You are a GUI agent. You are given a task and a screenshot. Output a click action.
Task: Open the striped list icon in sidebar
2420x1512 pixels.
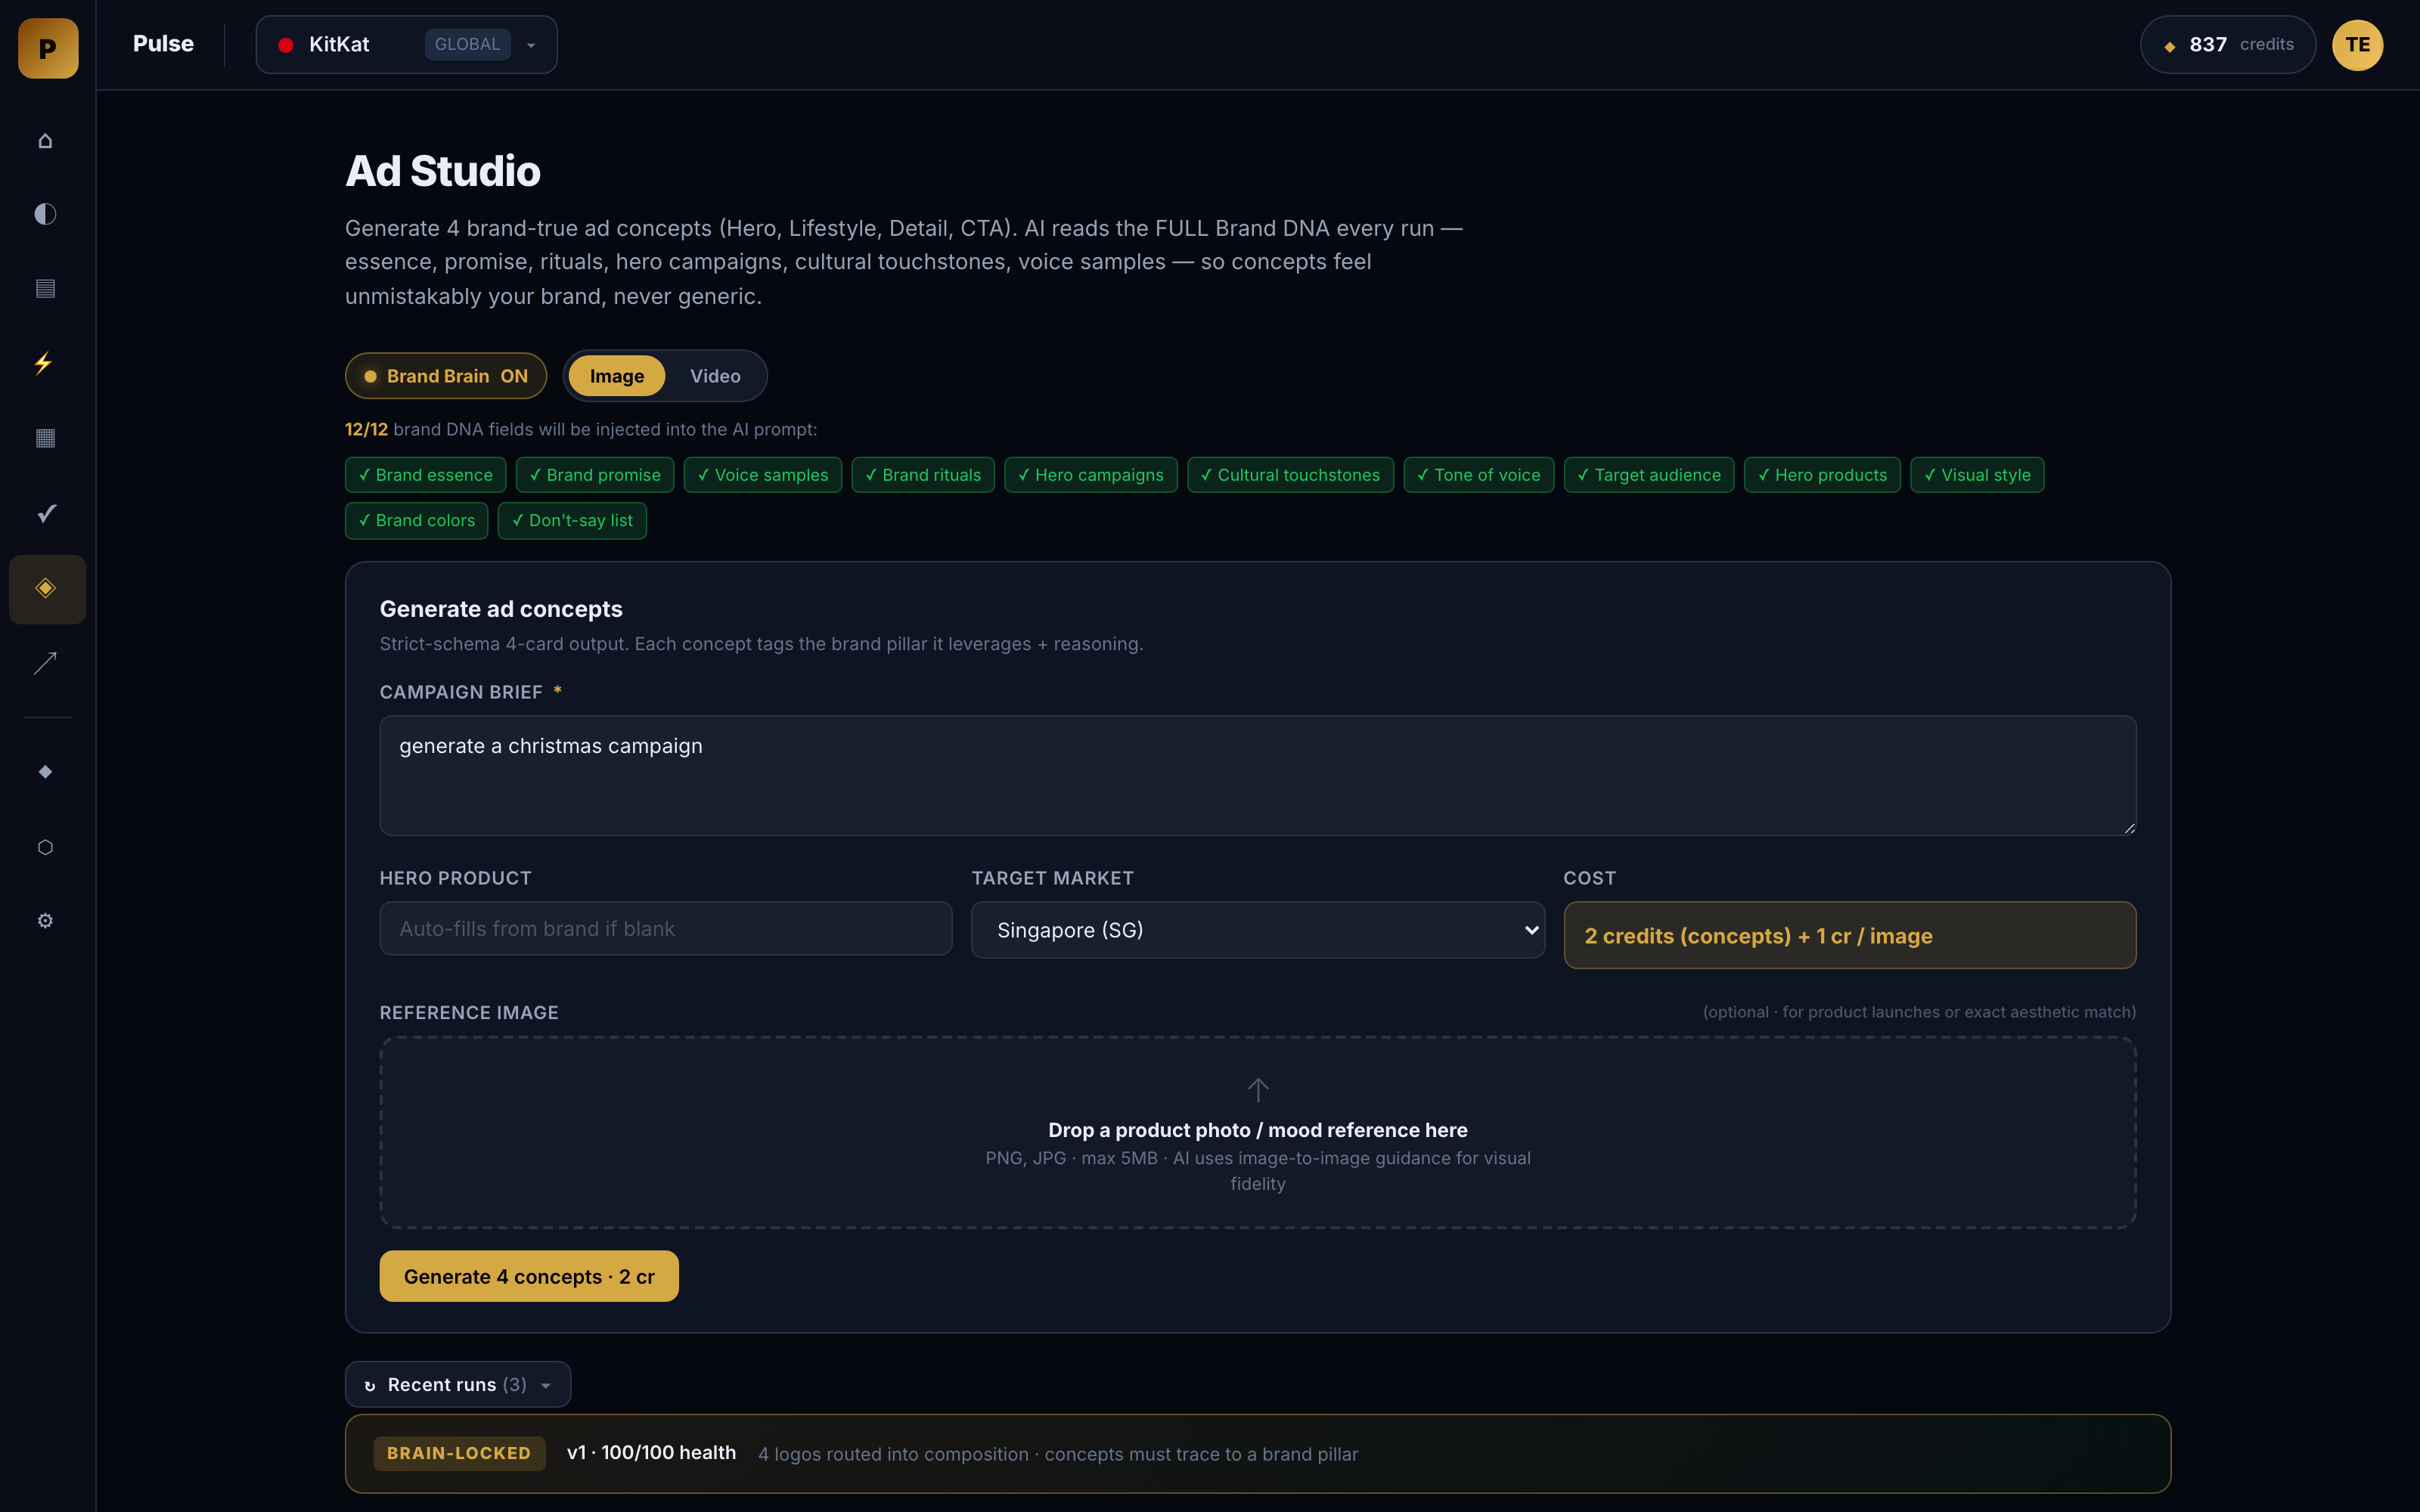pos(45,288)
